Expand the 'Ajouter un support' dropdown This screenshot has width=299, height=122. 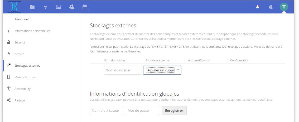[162, 70]
